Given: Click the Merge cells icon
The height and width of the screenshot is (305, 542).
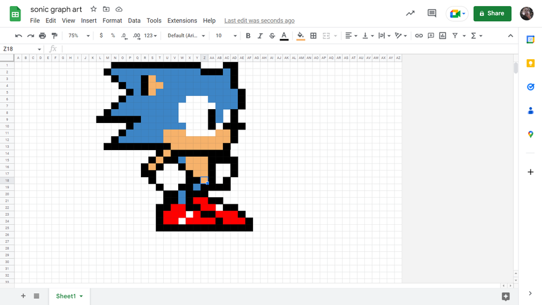Looking at the screenshot, I should [x=326, y=36].
